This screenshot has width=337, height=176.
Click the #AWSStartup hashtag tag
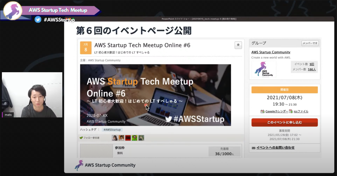click(112, 130)
